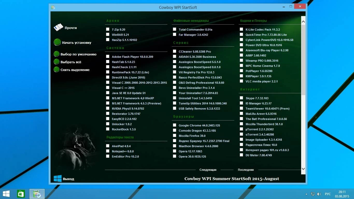Go to the Следующая page

pyautogui.click(x=208, y=170)
